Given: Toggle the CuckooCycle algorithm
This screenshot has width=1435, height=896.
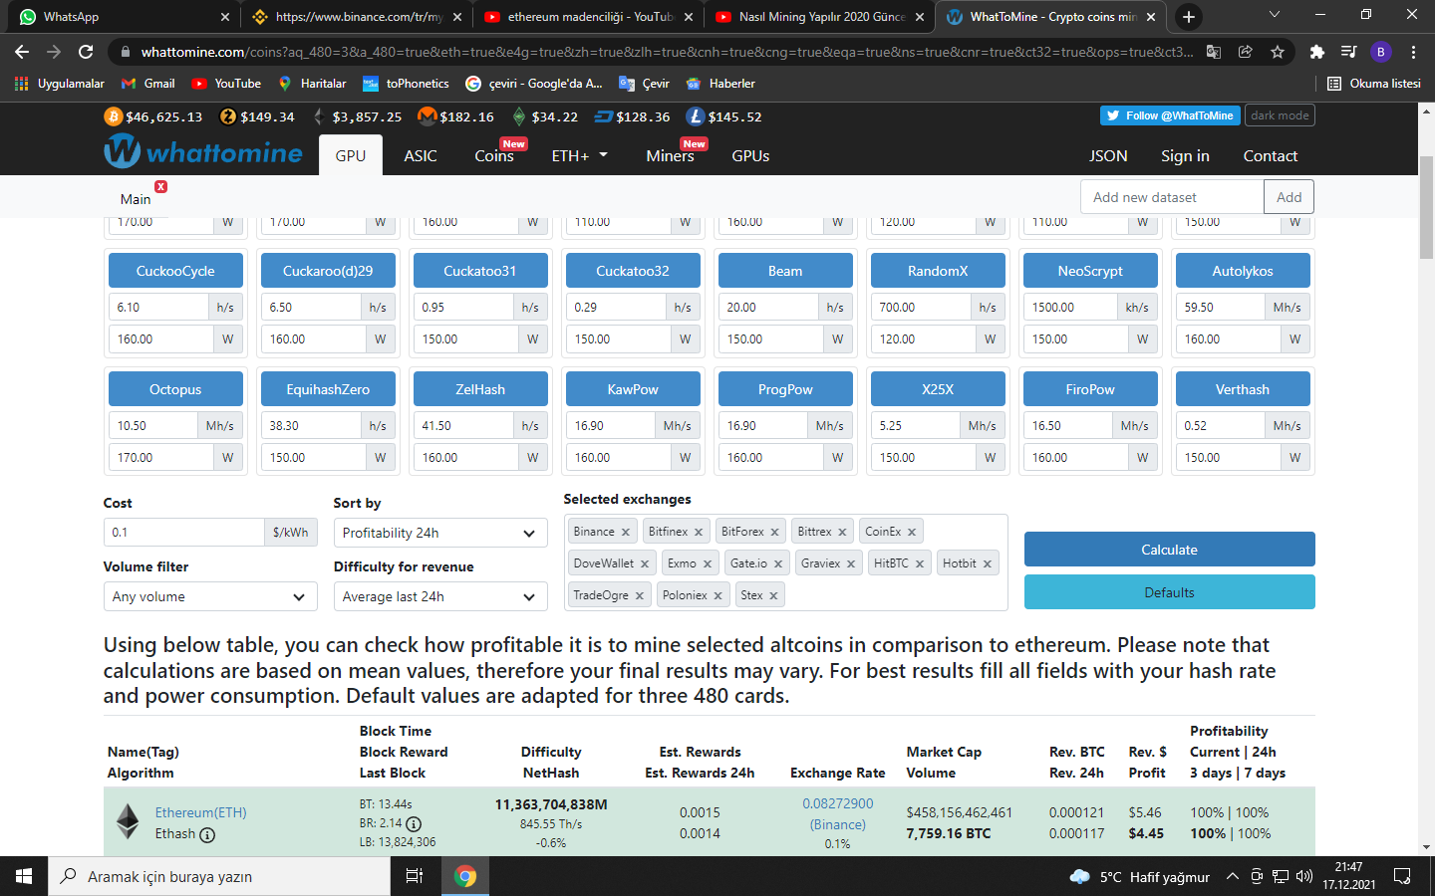Looking at the screenshot, I should coord(175,271).
